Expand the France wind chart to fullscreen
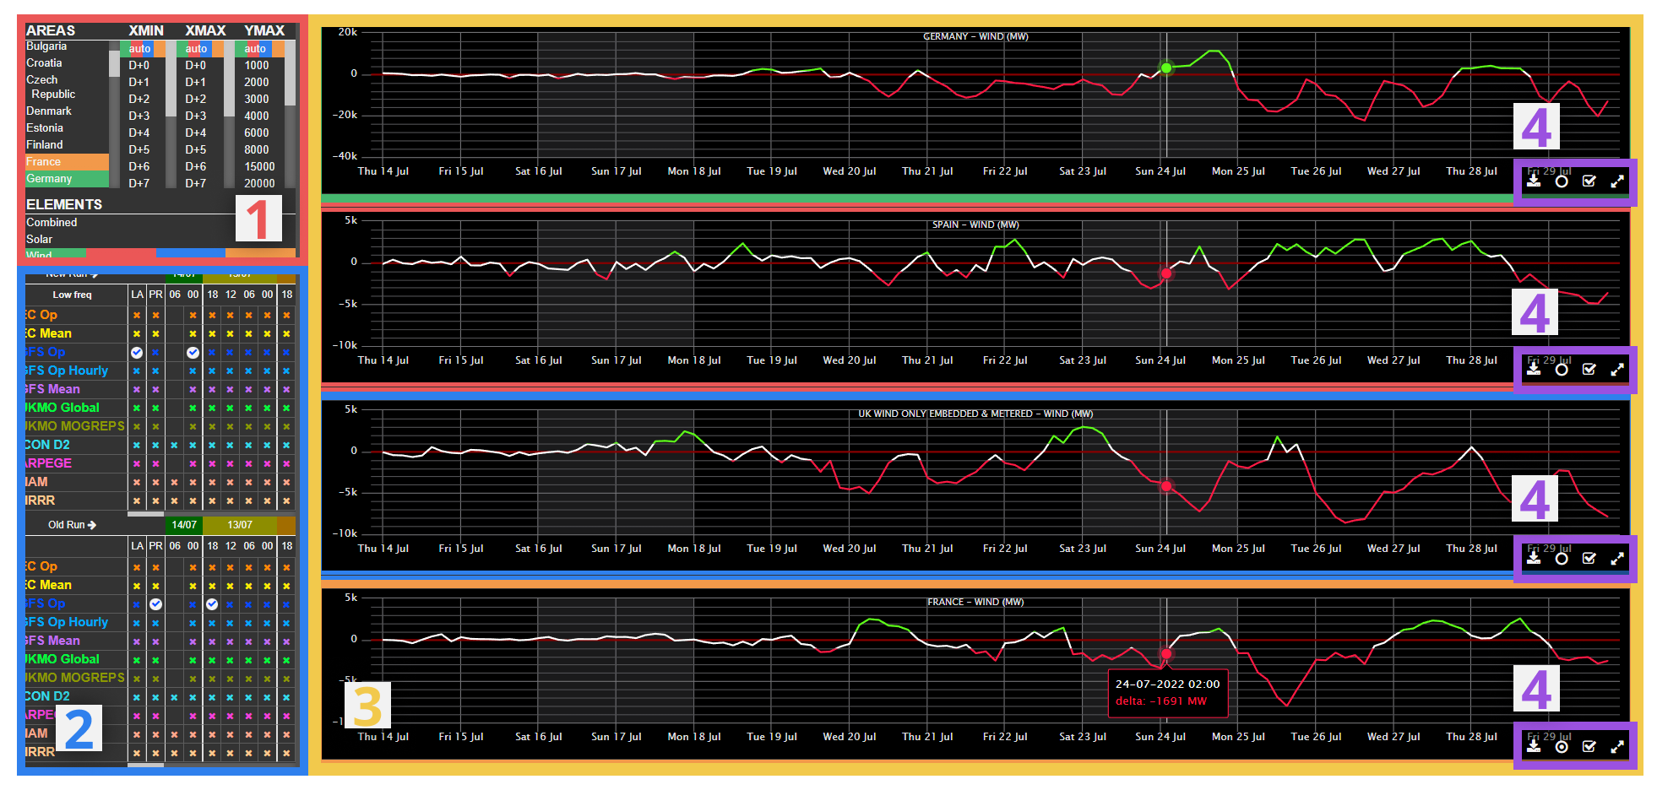 (1617, 746)
